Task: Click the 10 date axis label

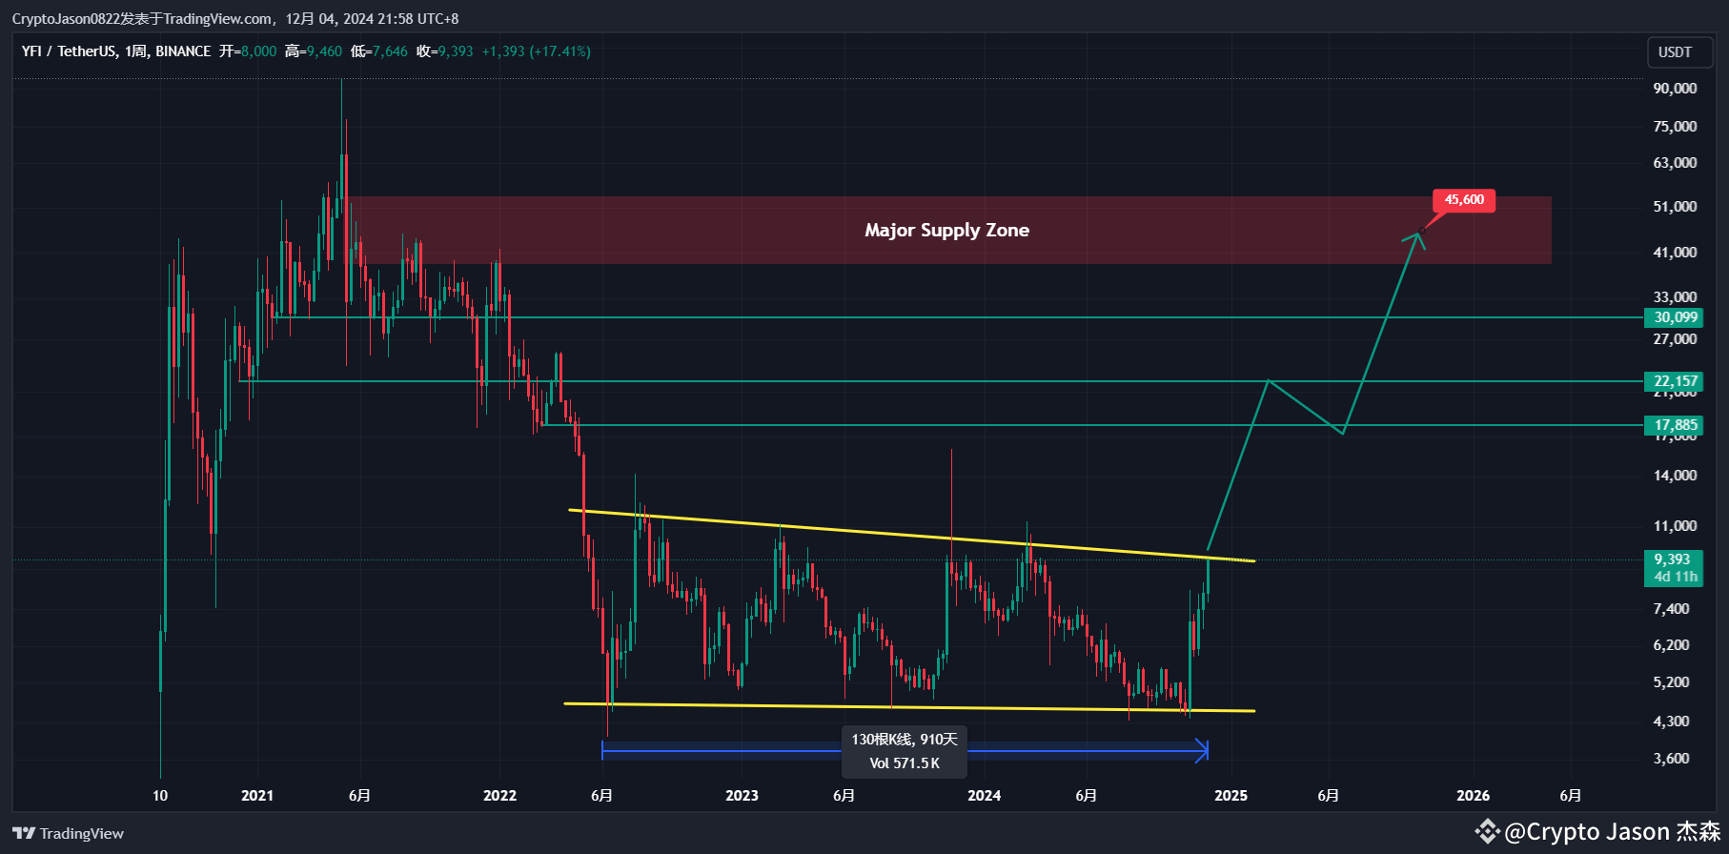Action: coord(160,795)
